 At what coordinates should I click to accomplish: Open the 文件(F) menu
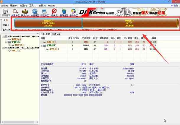click(x=4, y=6)
